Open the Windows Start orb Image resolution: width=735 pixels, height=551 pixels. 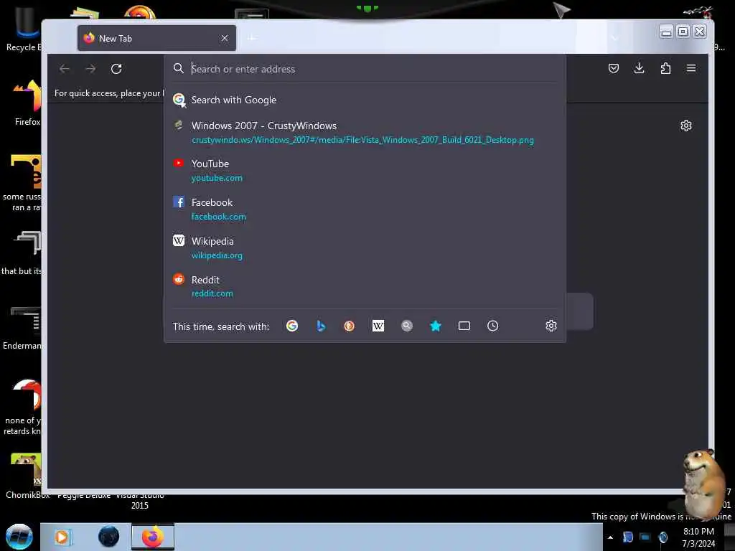(x=19, y=537)
